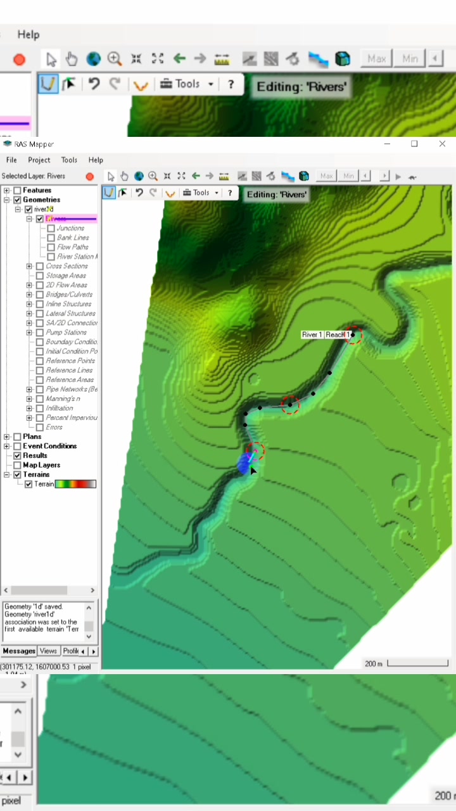Expand the Cross Sections node
The height and width of the screenshot is (811, 456).
pyautogui.click(x=29, y=266)
